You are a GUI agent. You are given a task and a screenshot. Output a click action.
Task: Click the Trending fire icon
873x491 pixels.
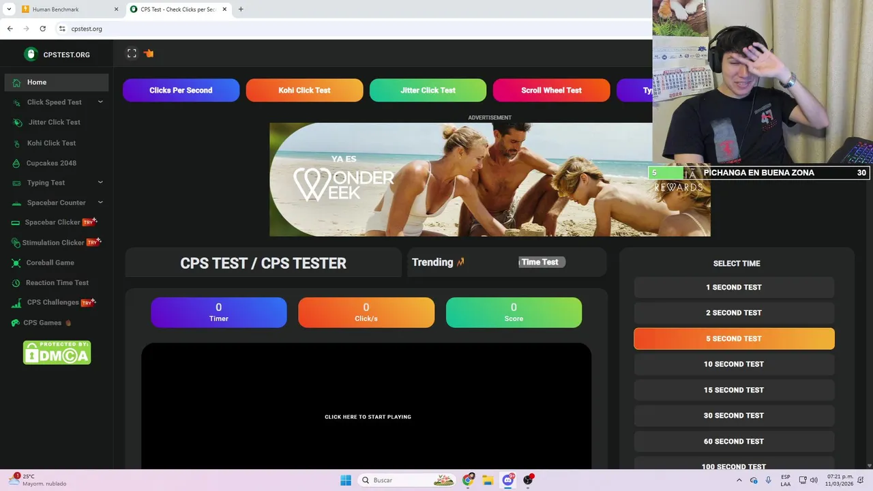click(x=460, y=262)
